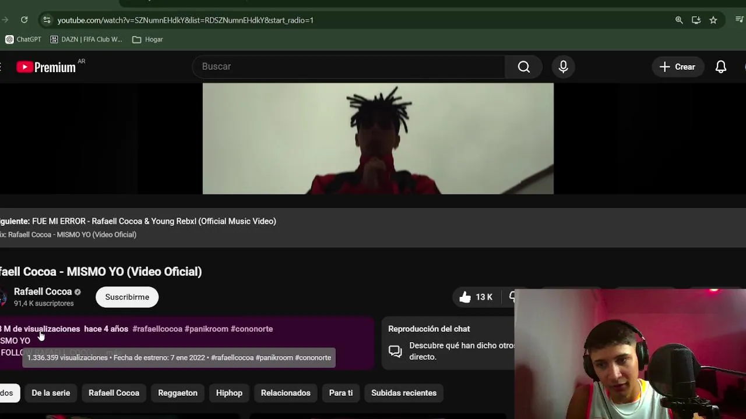Screen dimensions: 746x419
Task: Select the Reggaeton filter chip
Action: coord(178,393)
